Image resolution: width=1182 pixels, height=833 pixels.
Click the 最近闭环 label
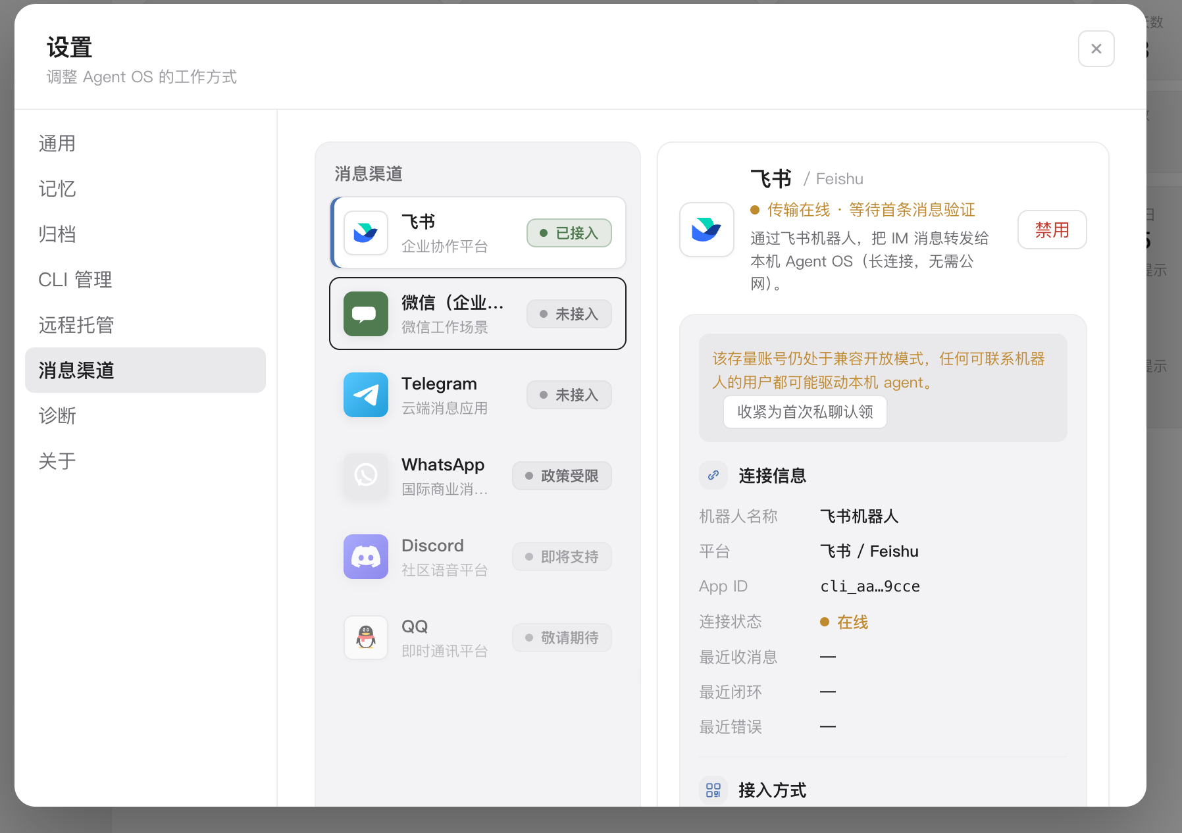(x=731, y=692)
